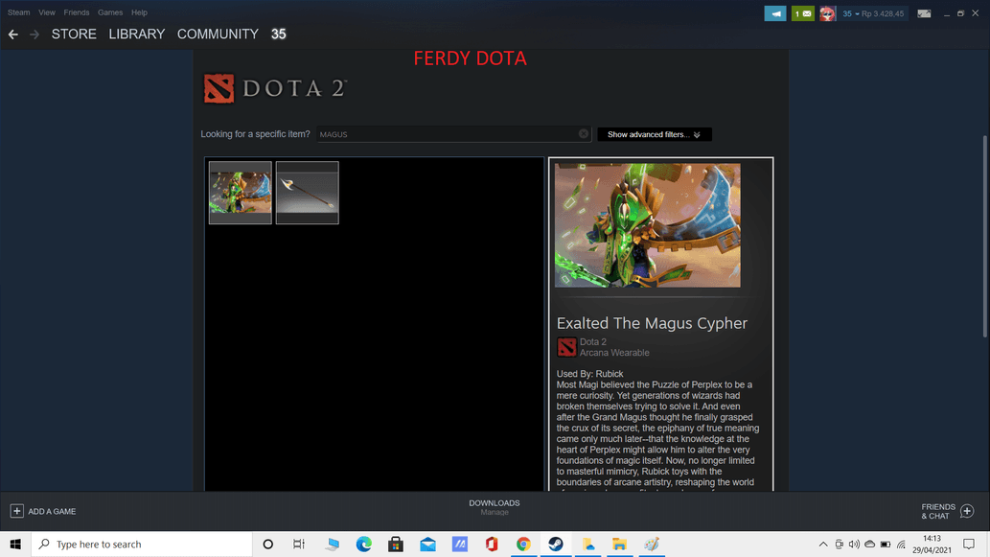
Task: Open the Windows Start menu
Action: (15, 544)
